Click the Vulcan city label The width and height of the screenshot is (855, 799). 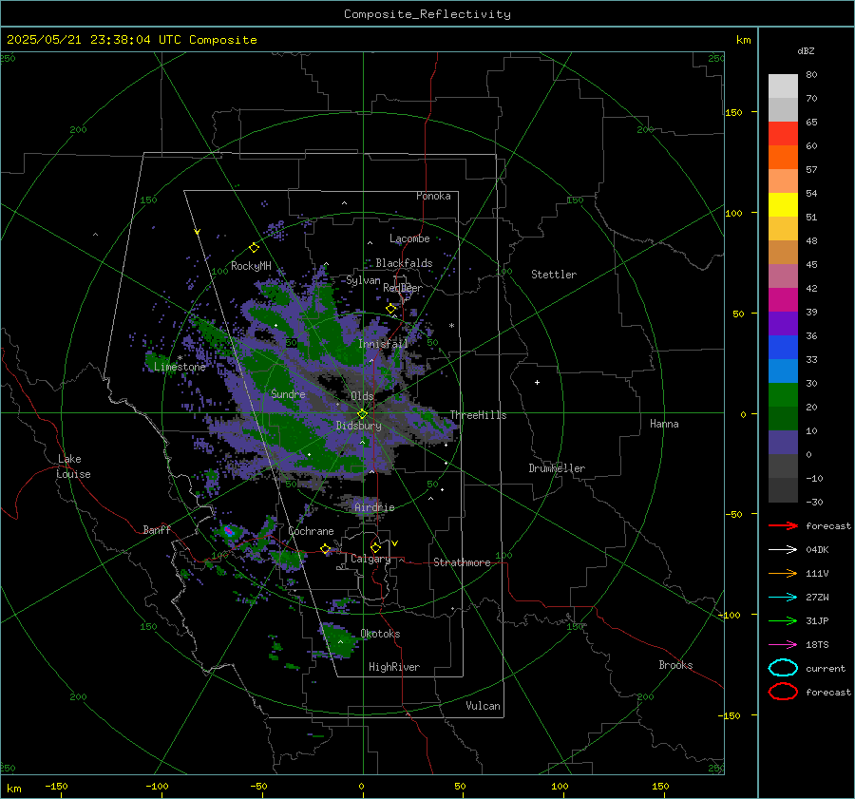(x=483, y=706)
